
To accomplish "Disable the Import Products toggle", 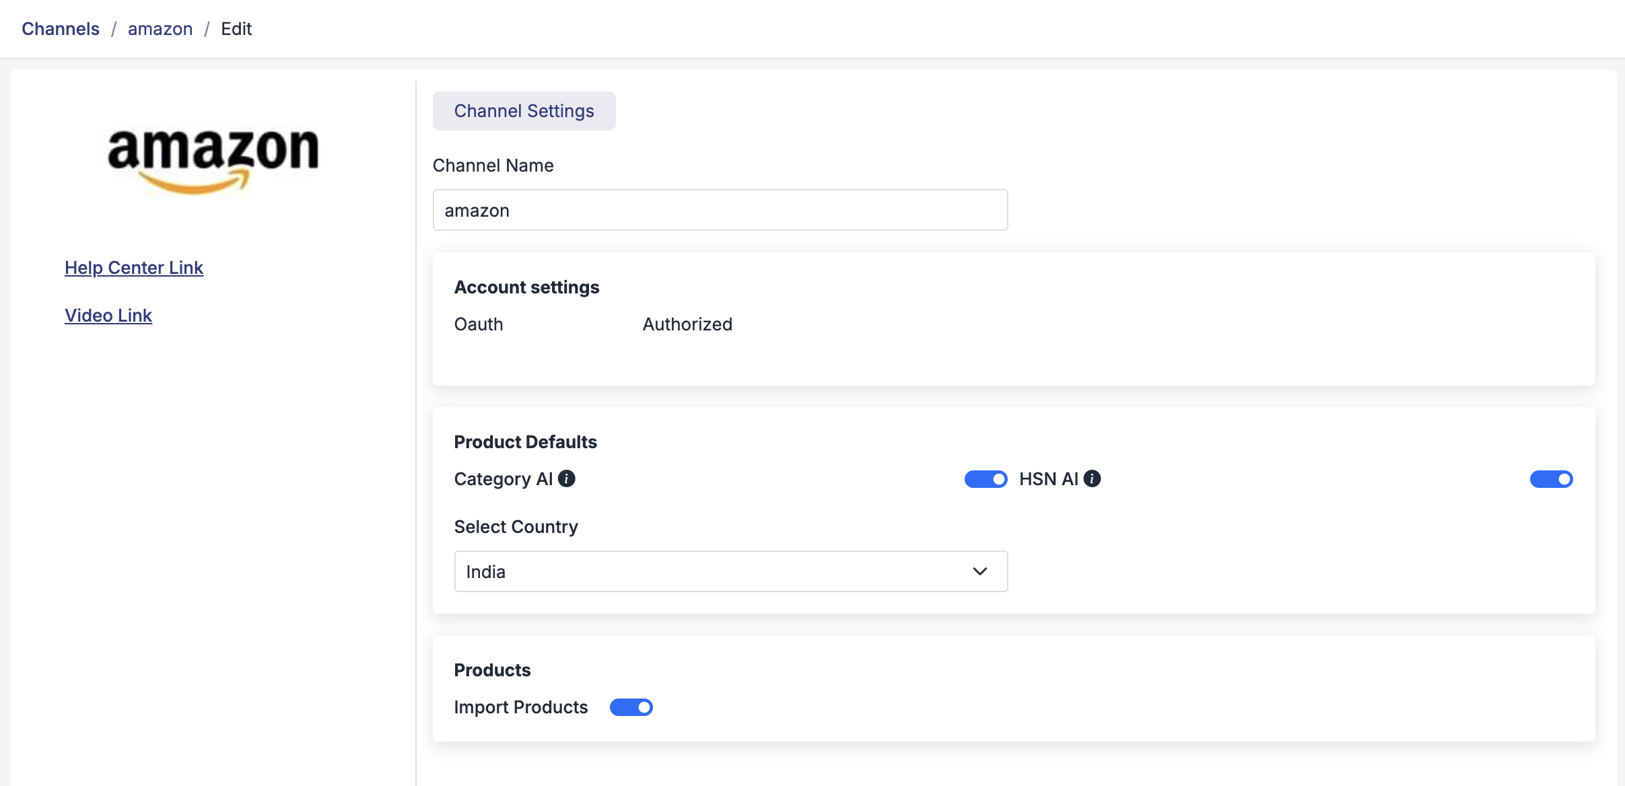I will click(631, 707).
